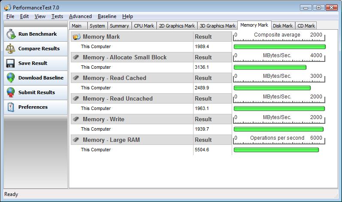
Task: Click the Memory Write chip icon
Action: point(76,119)
